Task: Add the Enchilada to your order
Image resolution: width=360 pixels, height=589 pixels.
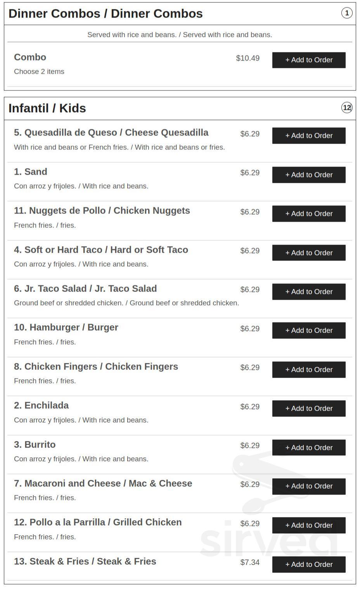Action: 308,408
